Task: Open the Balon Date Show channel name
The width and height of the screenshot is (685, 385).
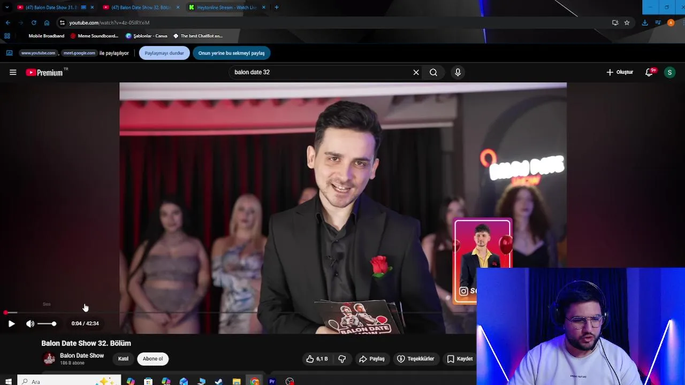Action: (82, 356)
